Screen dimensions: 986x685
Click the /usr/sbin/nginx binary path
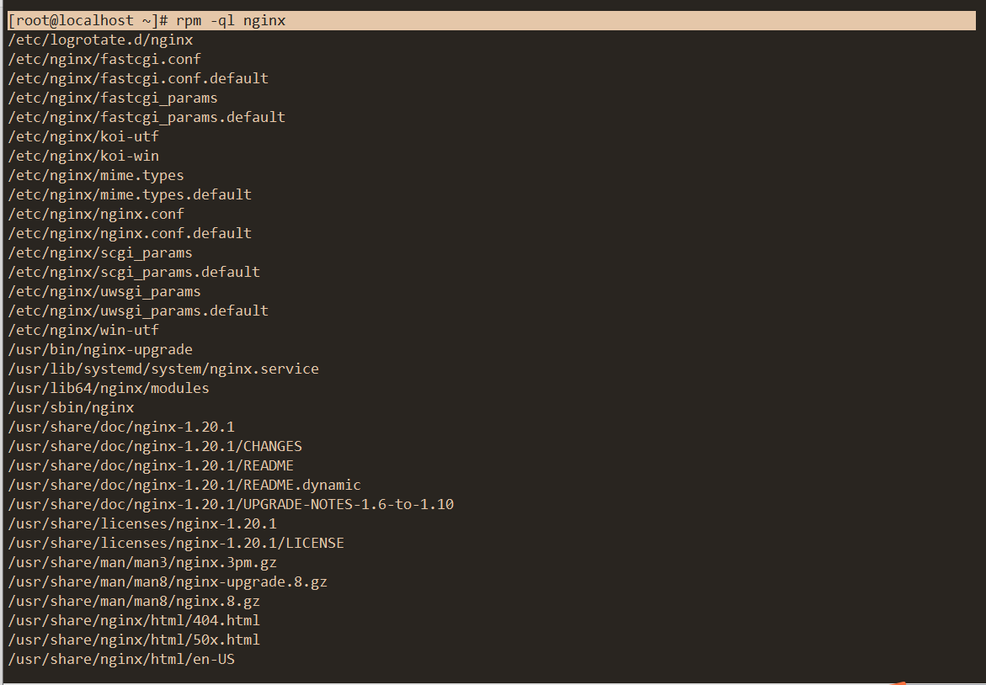71,408
